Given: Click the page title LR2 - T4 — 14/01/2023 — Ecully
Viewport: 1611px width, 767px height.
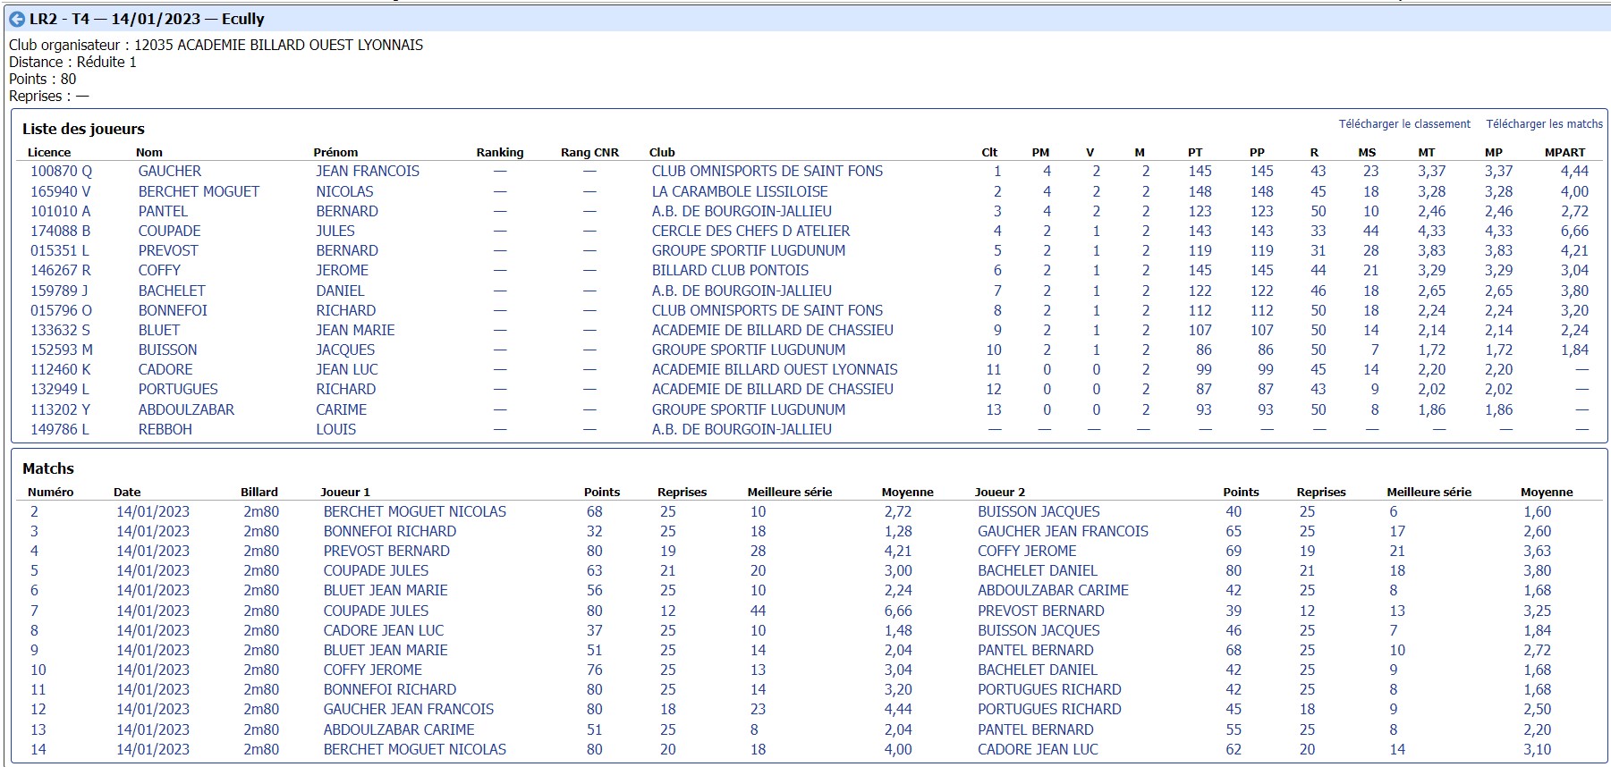Looking at the screenshot, I should 147,19.
